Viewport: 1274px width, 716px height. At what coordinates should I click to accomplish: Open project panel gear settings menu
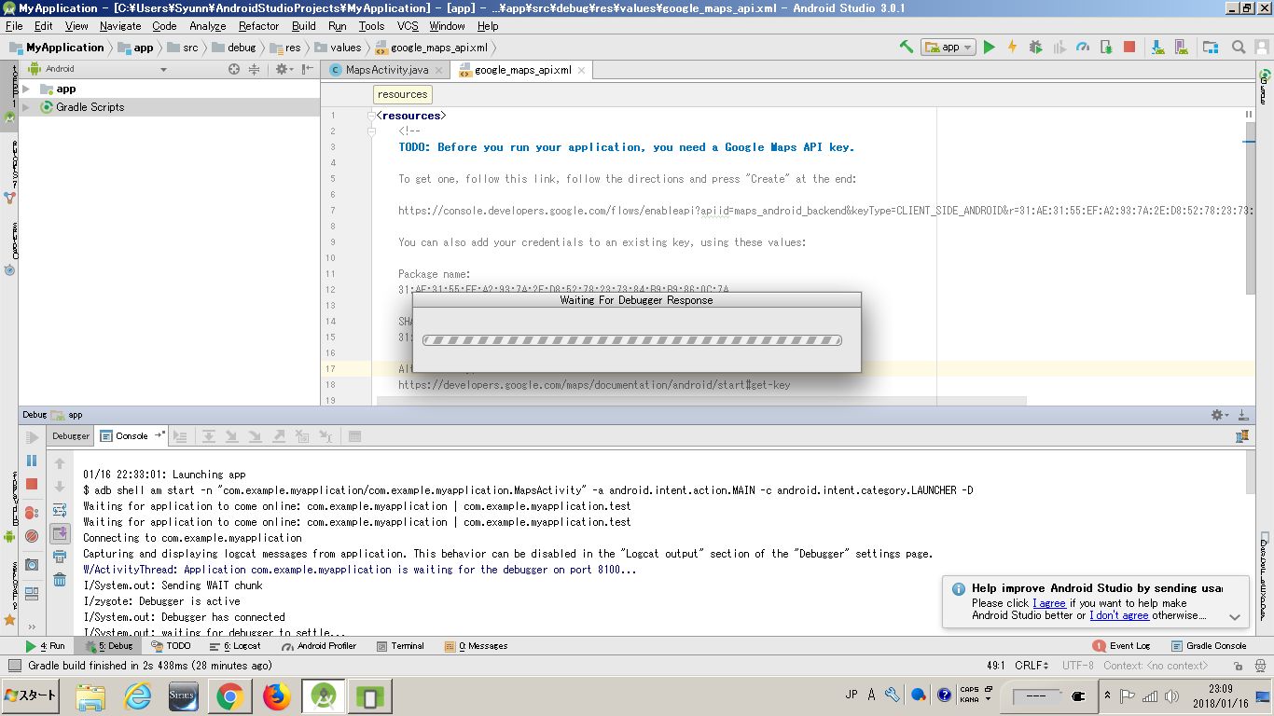(283, 69)
